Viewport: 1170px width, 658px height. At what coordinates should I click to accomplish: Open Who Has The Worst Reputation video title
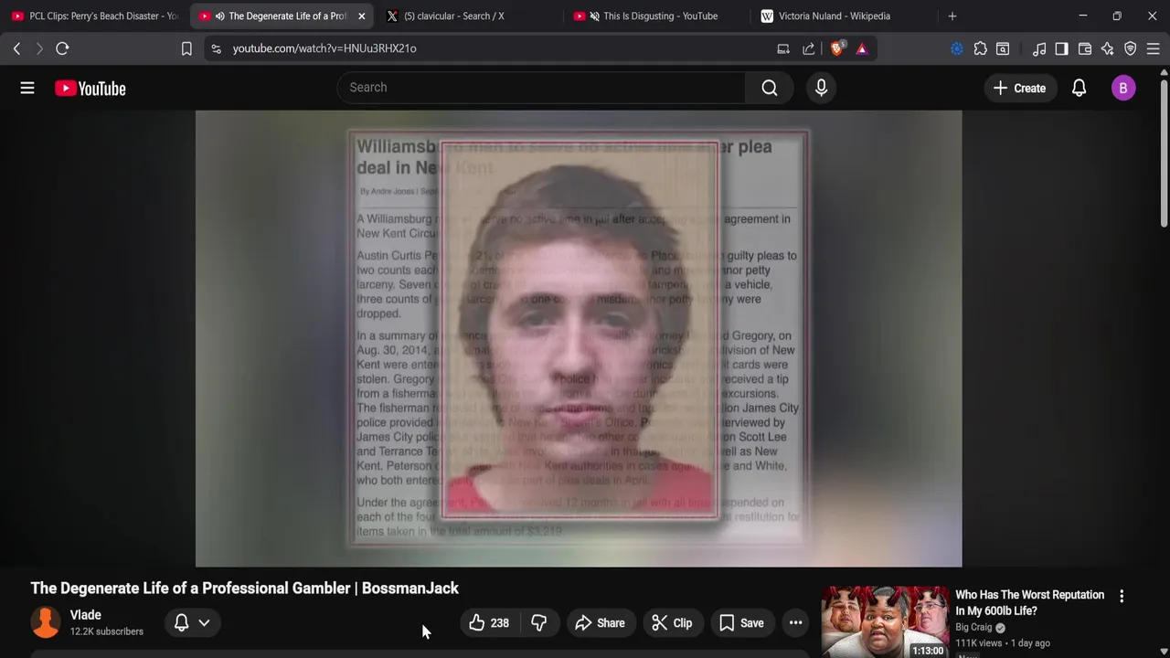[x=1030, y=602]
